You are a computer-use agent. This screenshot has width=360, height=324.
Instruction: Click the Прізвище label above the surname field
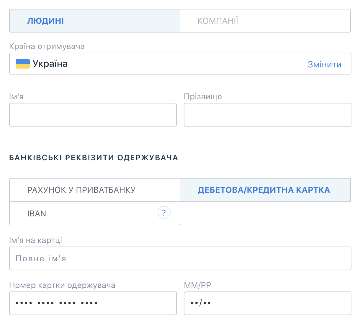click(203, 97)
